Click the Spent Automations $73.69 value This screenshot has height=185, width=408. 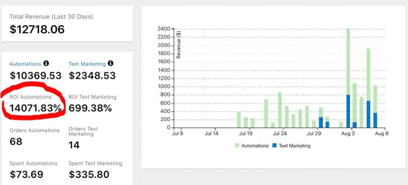(x=27, y=174)
